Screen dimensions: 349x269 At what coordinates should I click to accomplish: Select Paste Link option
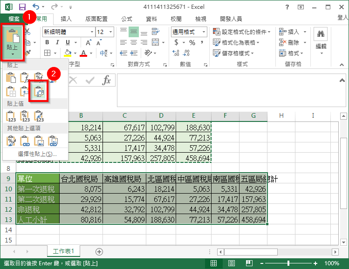25,141
